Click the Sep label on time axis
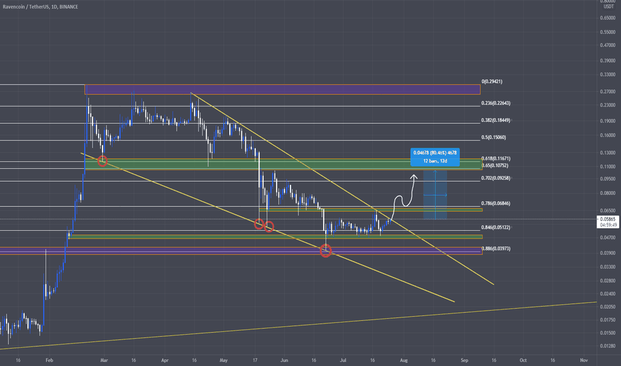The image size is (621, 366). click(x=464, y=361)
